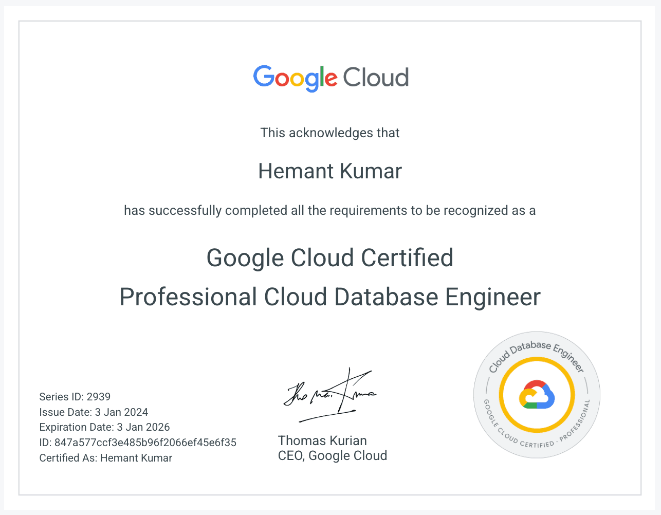
Task: Click the Issue Date 3 Jan 2024 line
Action: coord(94,412)
